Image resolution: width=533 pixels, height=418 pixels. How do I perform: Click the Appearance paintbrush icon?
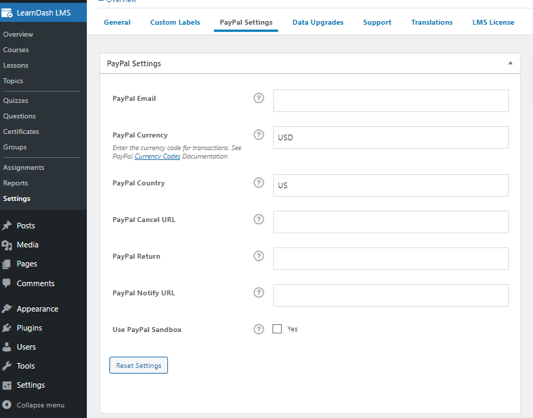pyautogui.click(x=7, y=309)
